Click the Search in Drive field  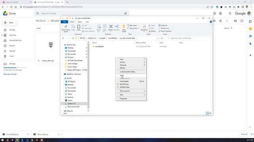pyautogui.click(x=82, y=13)
